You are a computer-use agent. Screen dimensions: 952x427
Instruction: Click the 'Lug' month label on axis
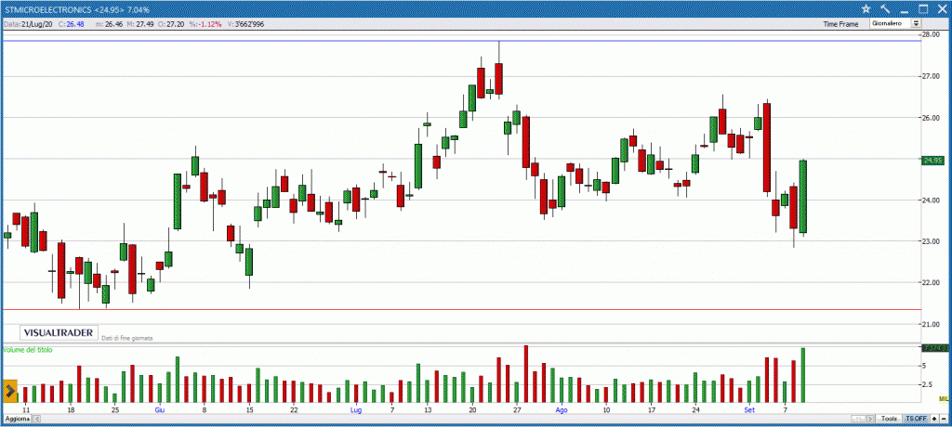(356, 410)
